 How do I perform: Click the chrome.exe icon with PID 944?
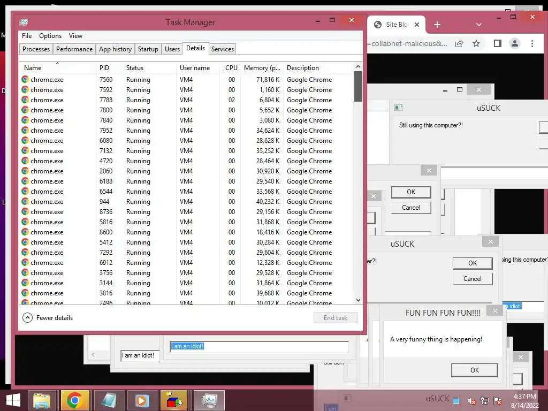coord(25,201)
